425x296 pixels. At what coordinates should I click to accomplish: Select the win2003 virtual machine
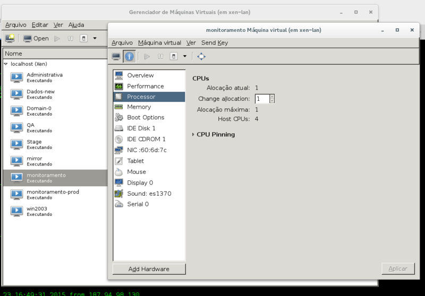point(55,211)
